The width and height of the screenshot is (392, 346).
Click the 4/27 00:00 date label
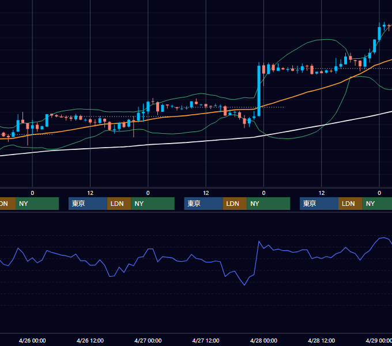(x=148, y=340)
